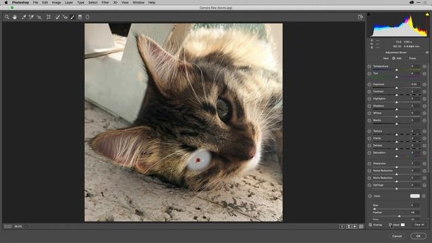The image size is (432, 243).
Task: Click the decrease Tint minus icon
Action: tap(369, 74)
